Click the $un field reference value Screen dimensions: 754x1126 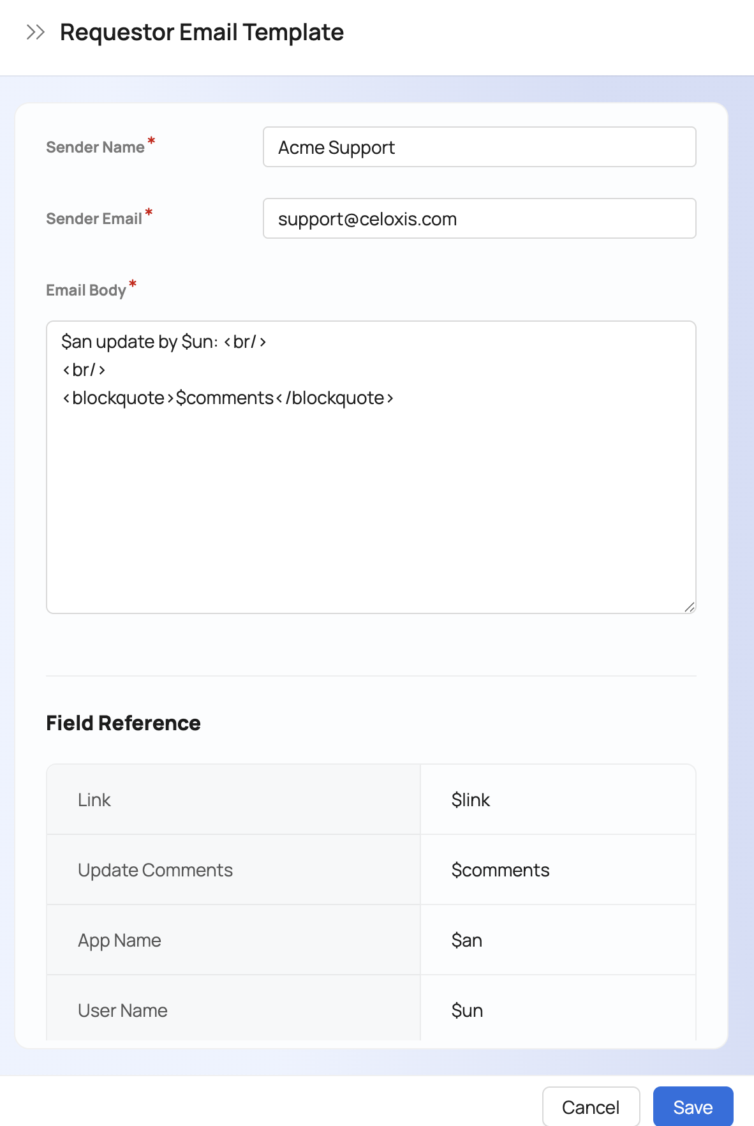[467, 1010]
